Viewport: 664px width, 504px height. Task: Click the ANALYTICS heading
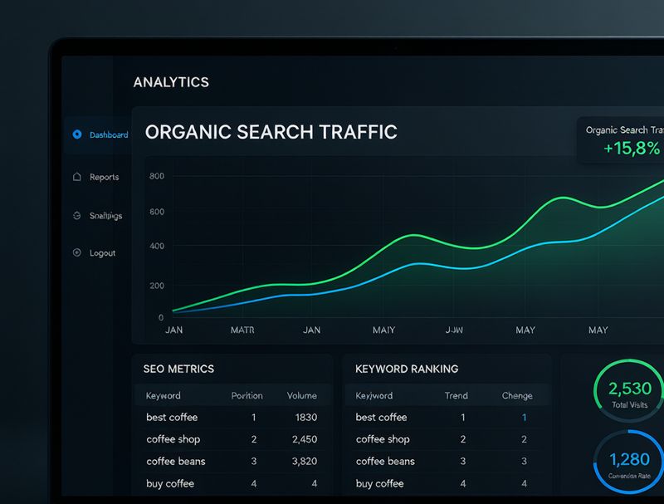point(171,82)
